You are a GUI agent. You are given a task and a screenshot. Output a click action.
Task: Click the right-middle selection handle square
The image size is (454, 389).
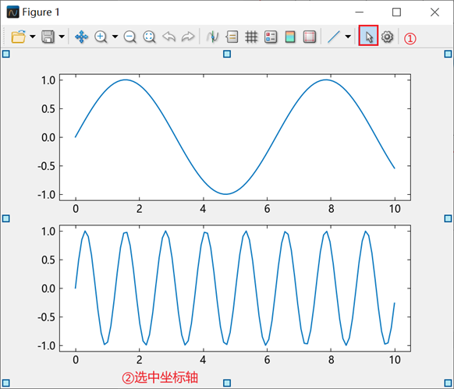448,218
